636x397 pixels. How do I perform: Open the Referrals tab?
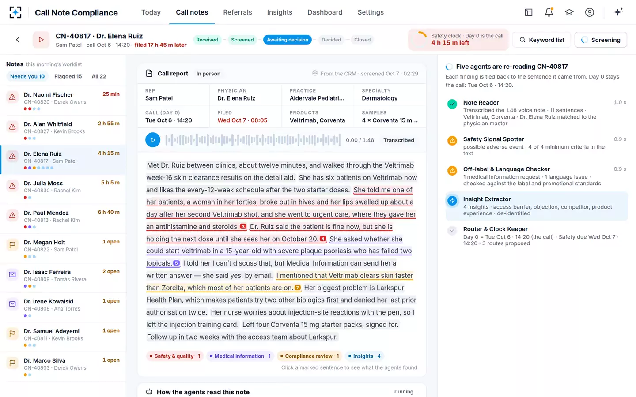coord(238,12)
